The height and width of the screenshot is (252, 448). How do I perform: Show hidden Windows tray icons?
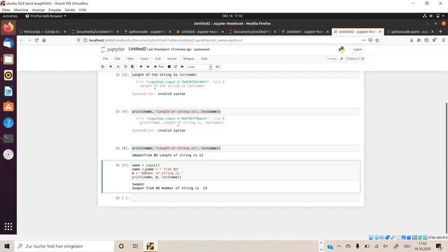(x=339, y=246)
